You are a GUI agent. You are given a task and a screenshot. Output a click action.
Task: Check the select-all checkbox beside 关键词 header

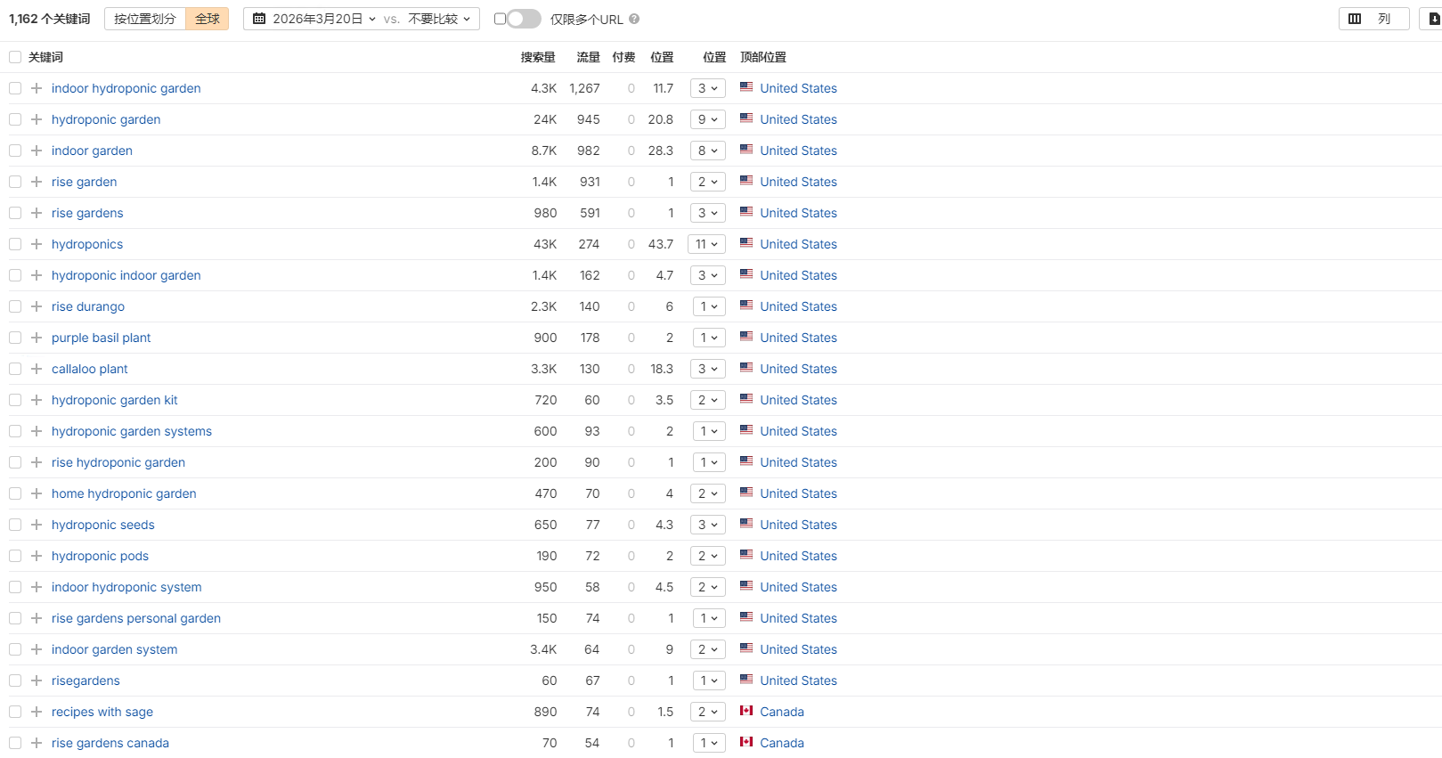(15, 57)
